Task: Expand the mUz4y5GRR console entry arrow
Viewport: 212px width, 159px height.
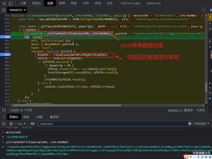Action: 3,132
